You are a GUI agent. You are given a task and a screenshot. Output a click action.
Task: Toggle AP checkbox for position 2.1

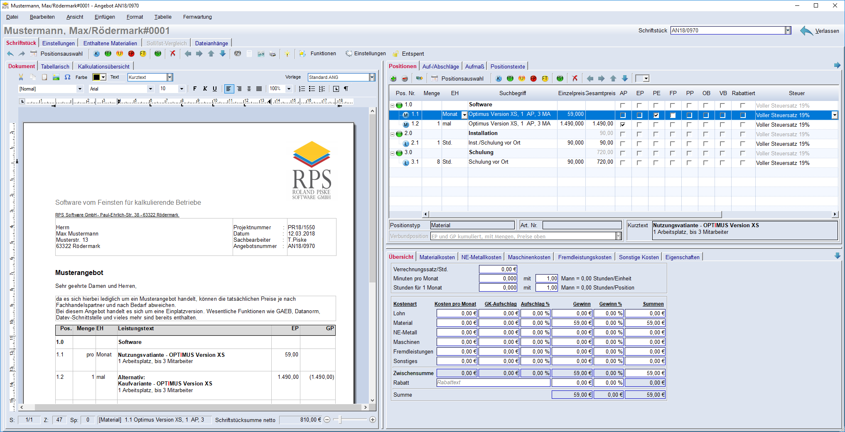click(623, 144)
